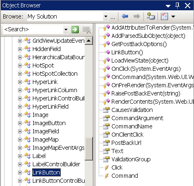Click the Add to References icon

[x=150, y=16]
